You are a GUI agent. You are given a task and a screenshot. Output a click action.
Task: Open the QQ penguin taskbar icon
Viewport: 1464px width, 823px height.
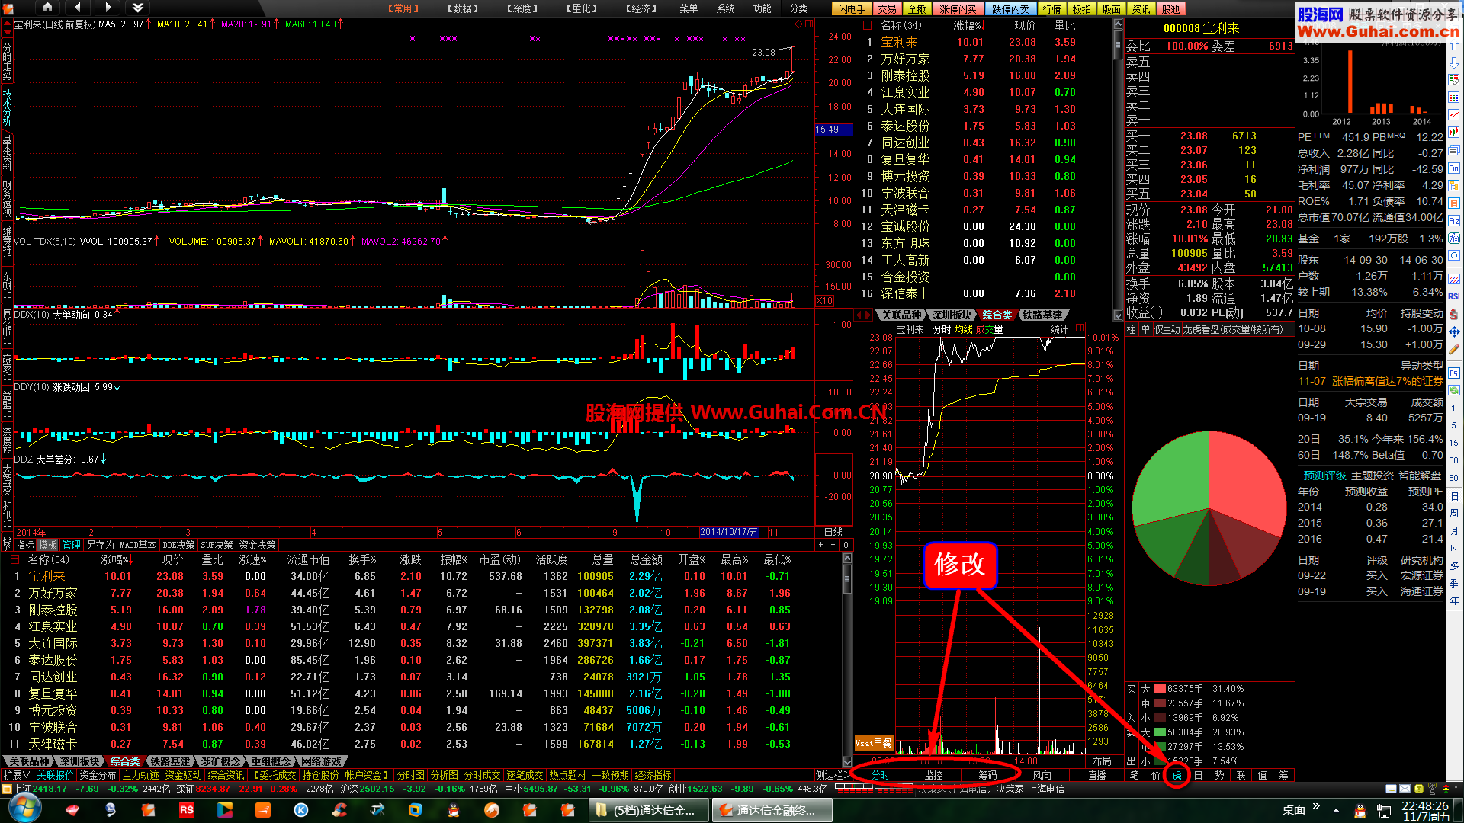(454, 809)
